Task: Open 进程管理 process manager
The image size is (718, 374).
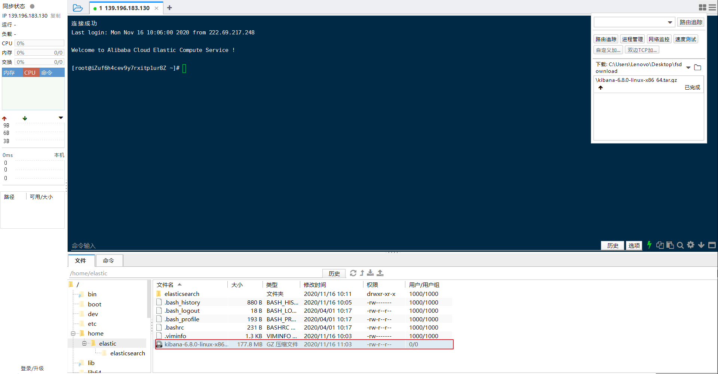Action: coord(632,39)
